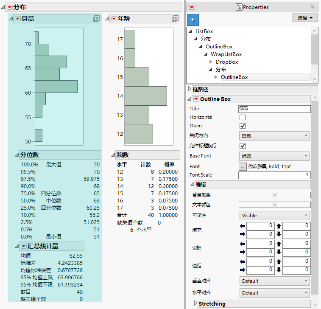This screenshot has height=309, width=321.
Task: Collapse the 频数 section
Action: [113, 155]
